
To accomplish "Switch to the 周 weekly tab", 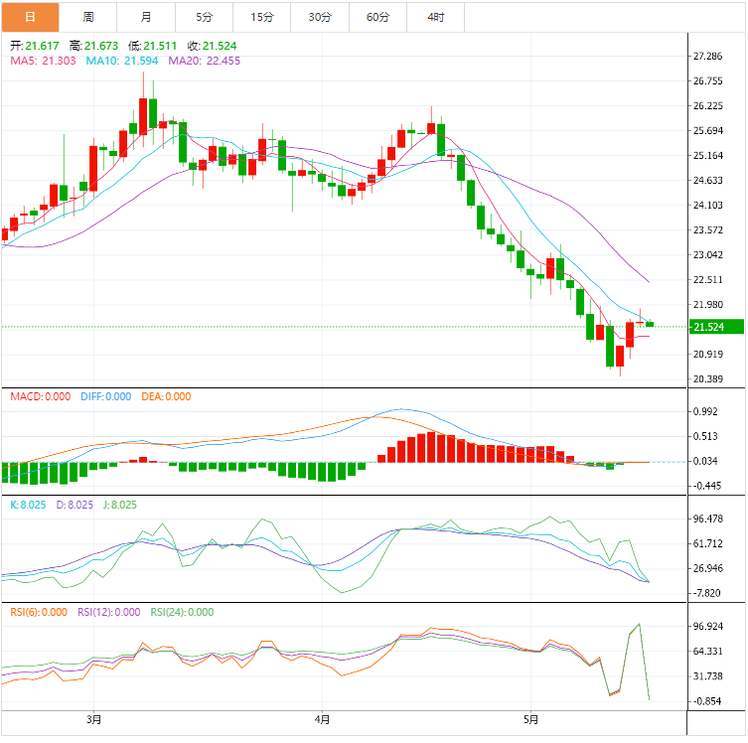I will (88, 17).
